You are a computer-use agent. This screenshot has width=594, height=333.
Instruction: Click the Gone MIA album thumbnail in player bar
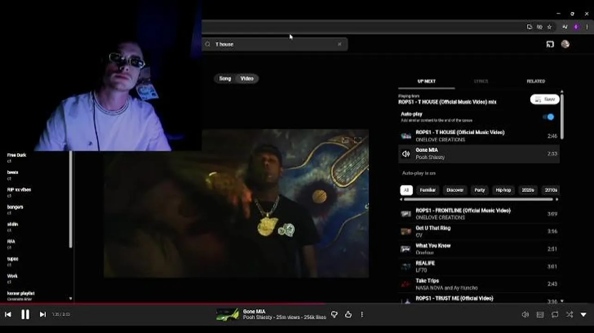coord(228,314)
